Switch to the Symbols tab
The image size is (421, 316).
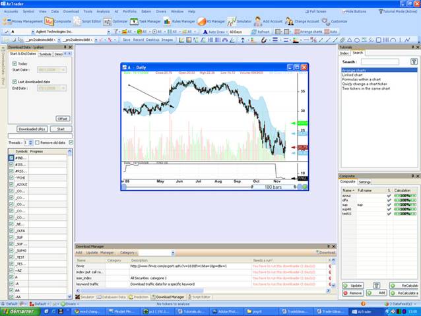click(45, 54)
